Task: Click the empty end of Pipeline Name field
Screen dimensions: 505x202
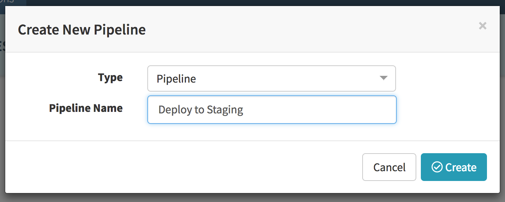Action: pyautogui.click(x=338, y=110)
